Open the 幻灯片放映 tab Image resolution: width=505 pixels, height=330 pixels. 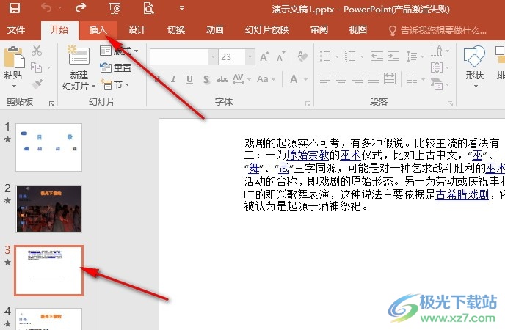click(x=267, y=30)
